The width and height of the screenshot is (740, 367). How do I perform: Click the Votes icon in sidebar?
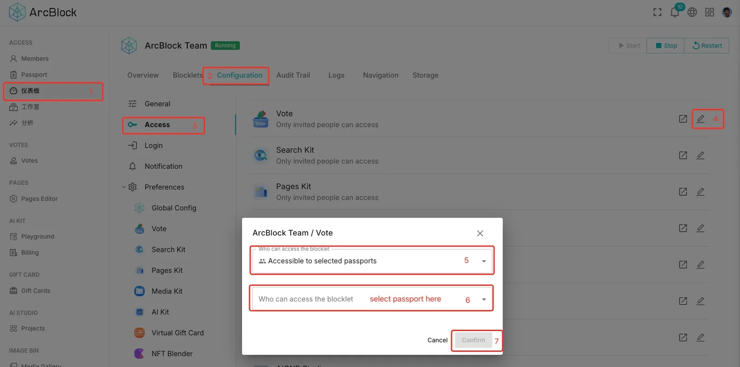pyautogui.click(x=13, y=161)
